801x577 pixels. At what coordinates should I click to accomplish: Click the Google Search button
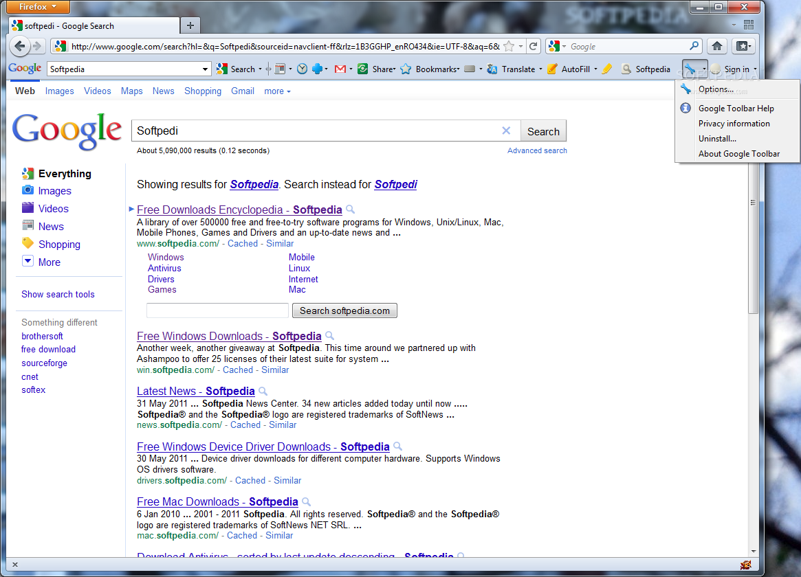pos(543,131)
